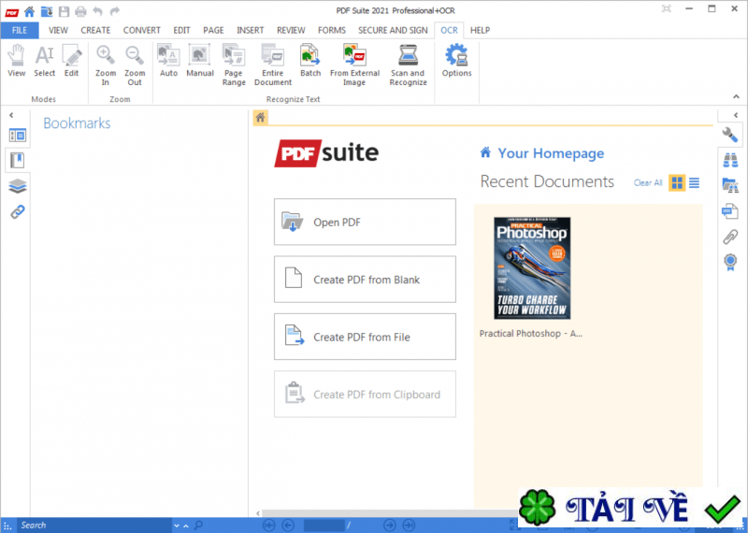The height and width of the screenshot is (533, 748).
Task: Open the Practical Photoshop recent document thumbnail
Action: [532, 268]
